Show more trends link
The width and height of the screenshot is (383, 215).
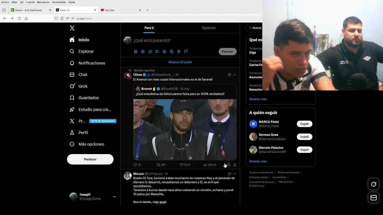click(258, 99)
